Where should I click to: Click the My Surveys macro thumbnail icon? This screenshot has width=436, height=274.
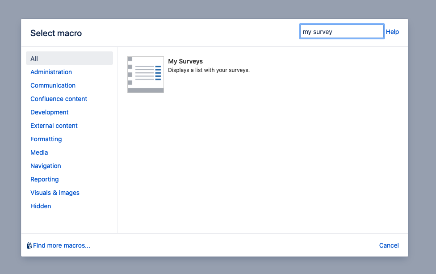[146, 75]
